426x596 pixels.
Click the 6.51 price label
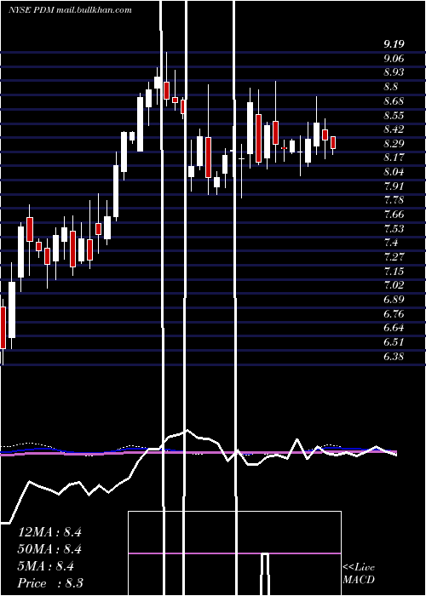(394, 342)
